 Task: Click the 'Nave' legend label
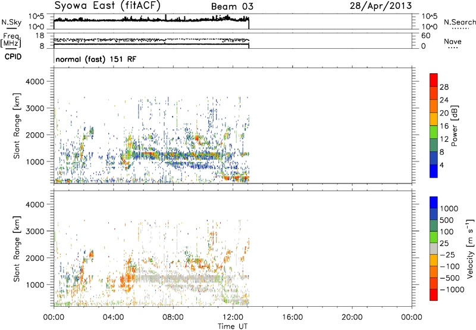tap(453, 41)
